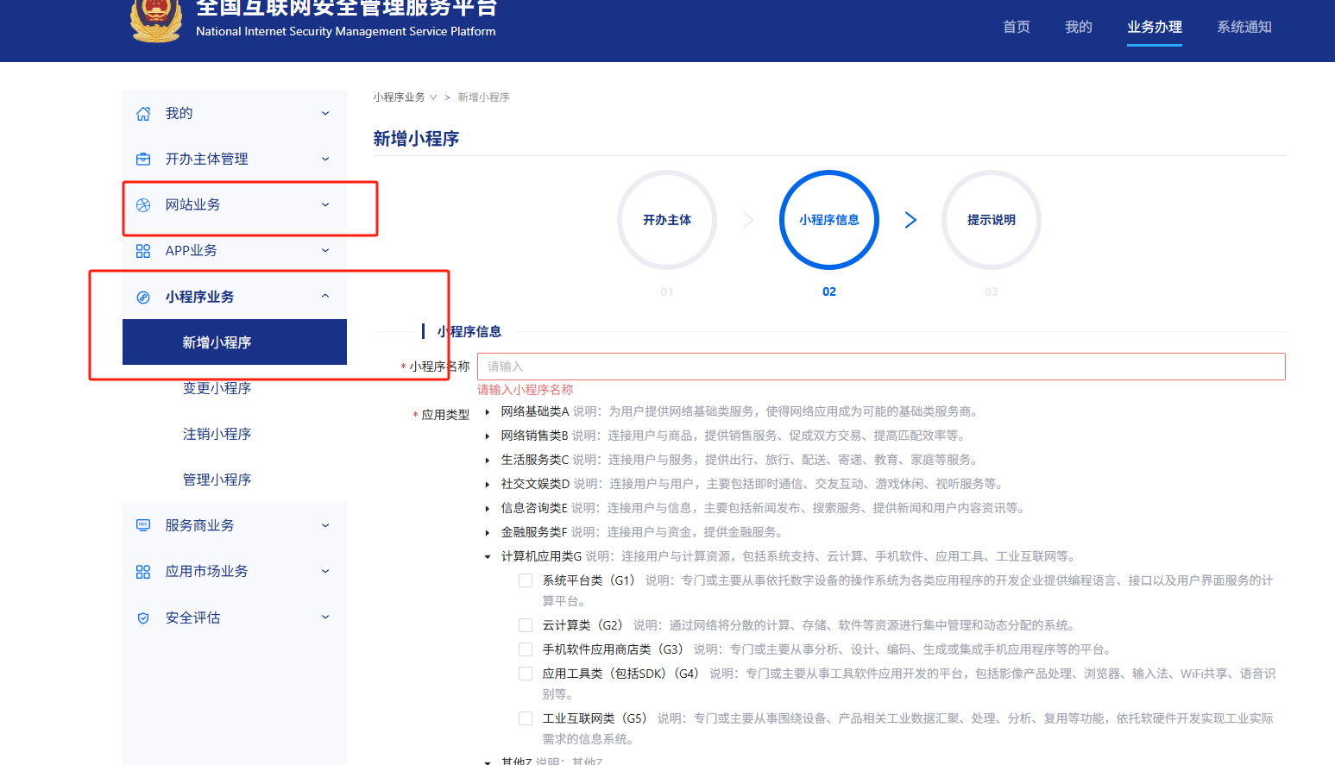The width and height of the screenshot is (1335, 765).
Task: Check 手机软件应用商店类 (G3) checkbox
Action: [526, 649]
